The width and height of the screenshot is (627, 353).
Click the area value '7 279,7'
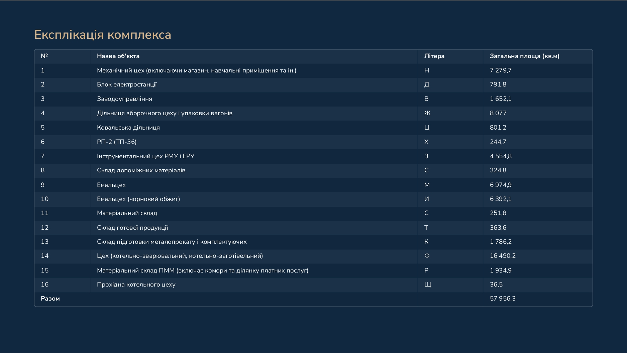[x=501, y=70]
